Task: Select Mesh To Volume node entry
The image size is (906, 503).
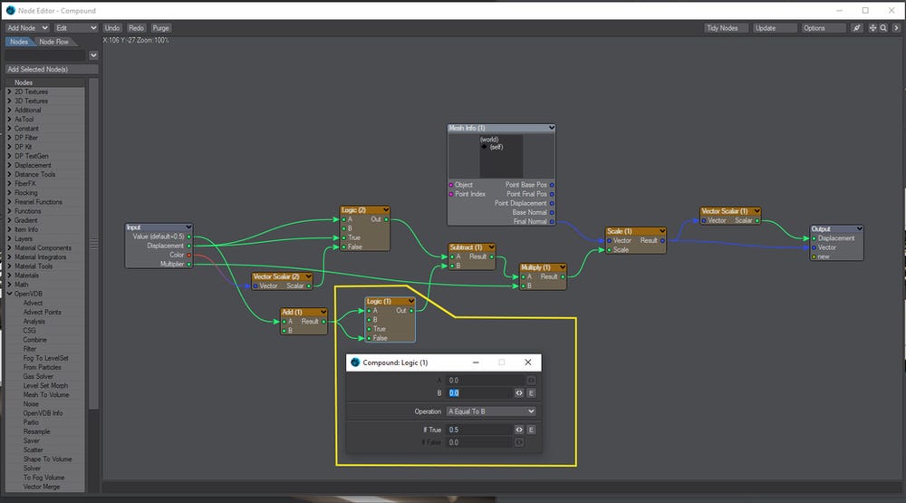Action: point(46,395)
